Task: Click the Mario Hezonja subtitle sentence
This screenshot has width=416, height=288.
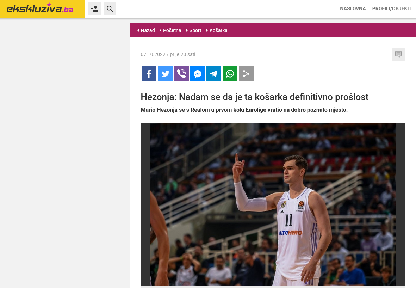Action: tap(244, 110)
